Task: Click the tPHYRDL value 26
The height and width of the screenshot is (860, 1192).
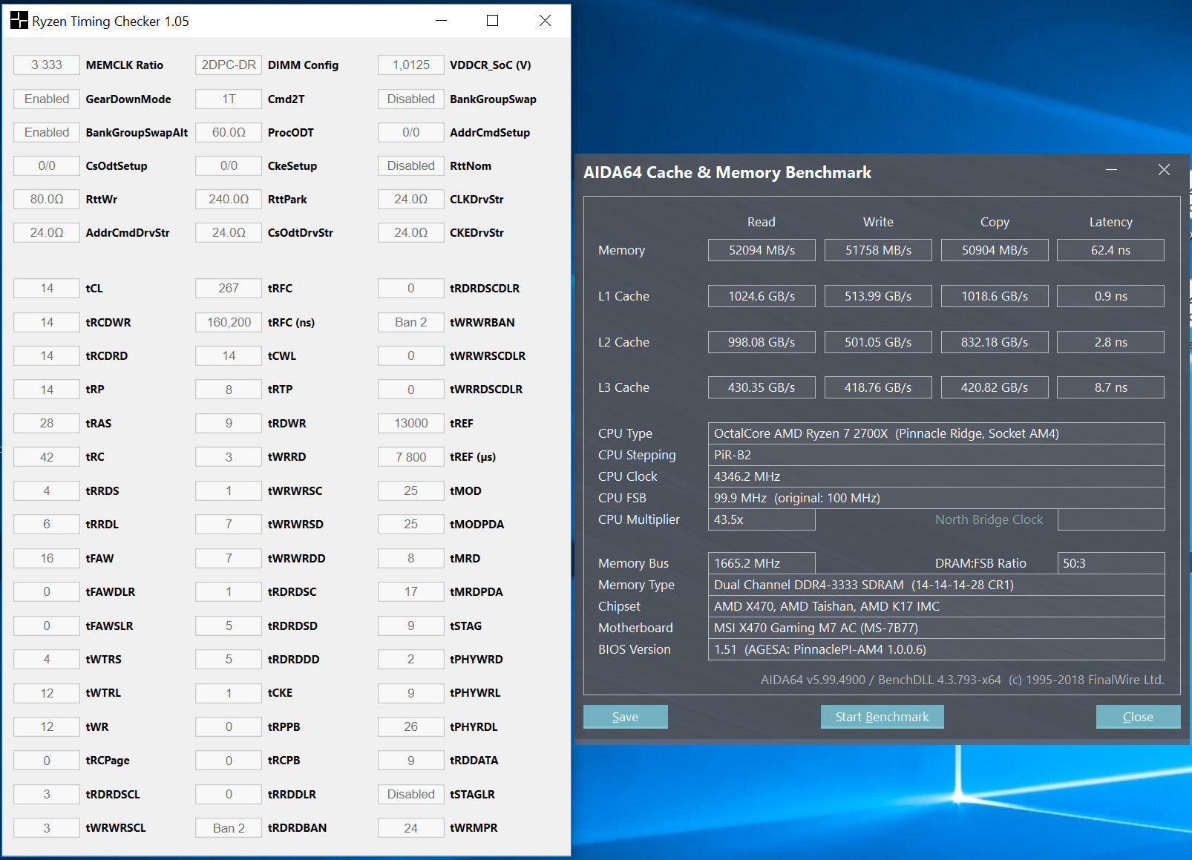Action: point(411,727)
